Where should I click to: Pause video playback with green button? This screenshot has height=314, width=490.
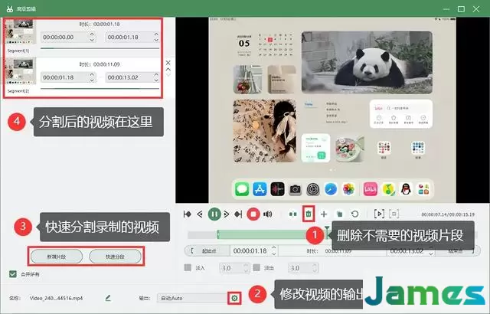pyautogui.click(x=214, y=214)
